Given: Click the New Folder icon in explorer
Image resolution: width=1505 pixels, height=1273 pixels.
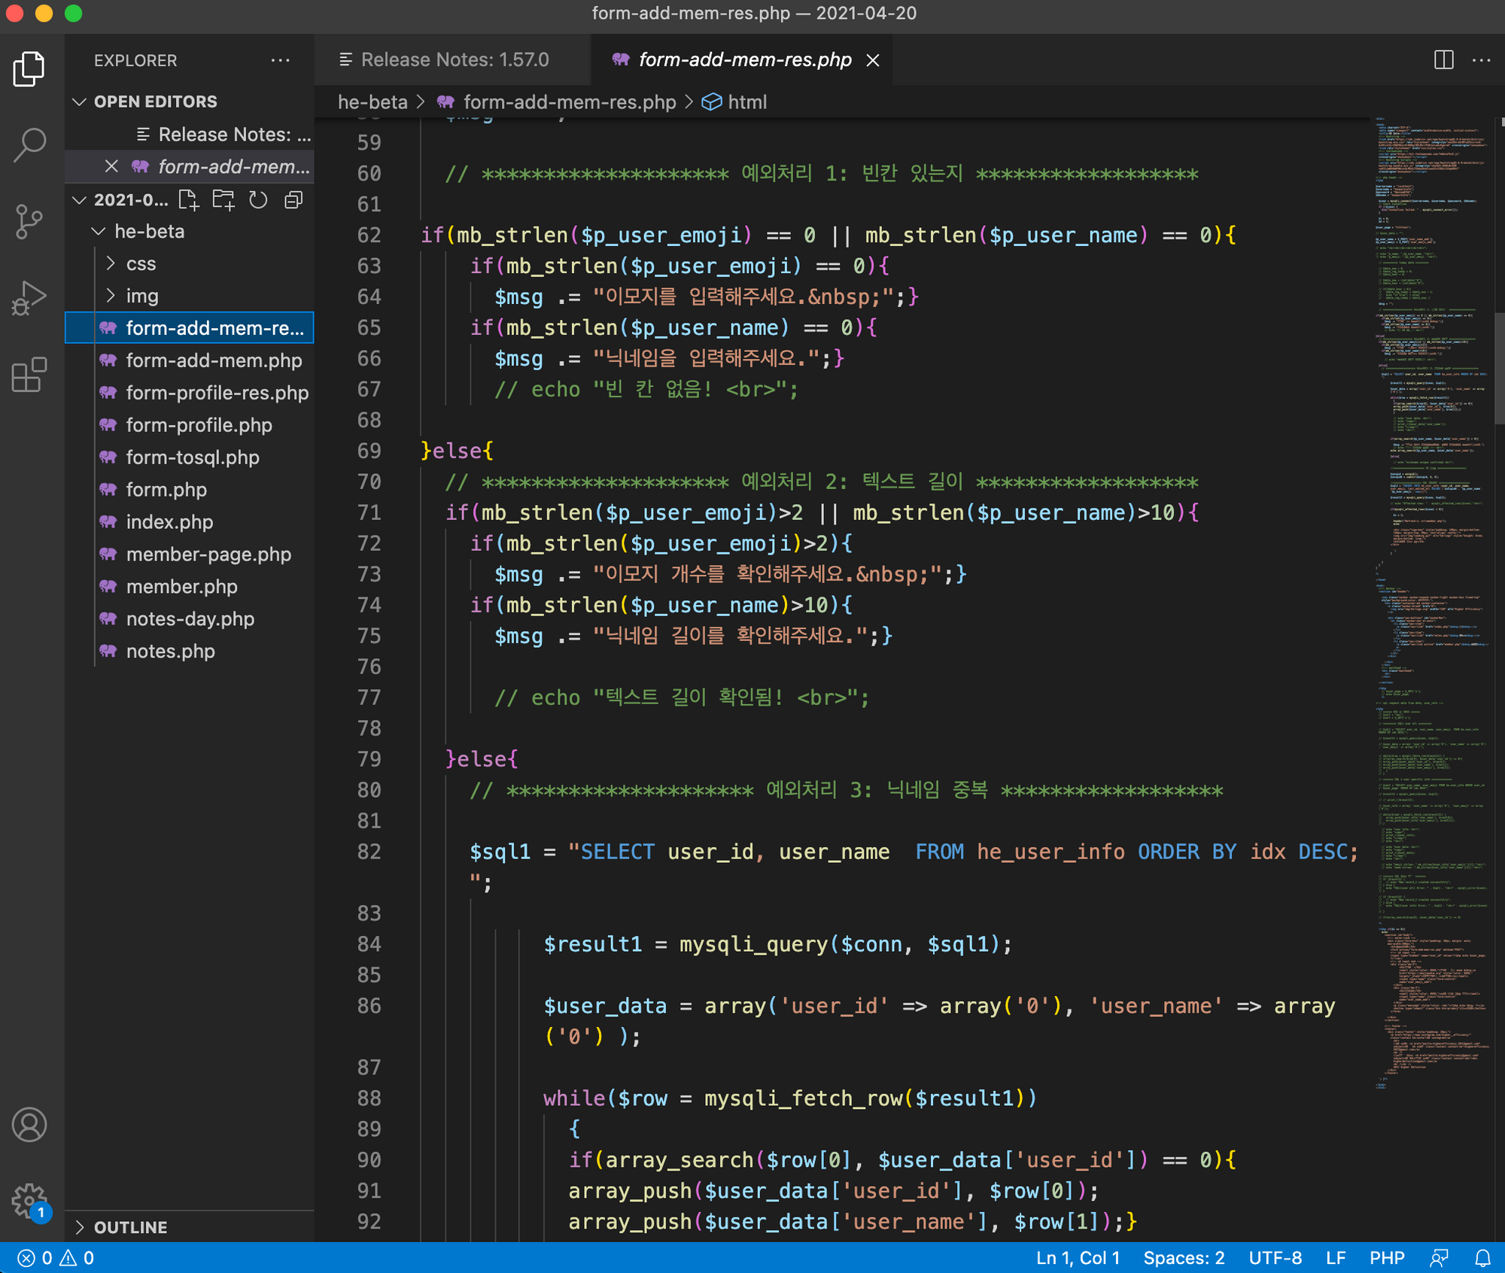Looking at the screenshot, I should pos(223,199).
